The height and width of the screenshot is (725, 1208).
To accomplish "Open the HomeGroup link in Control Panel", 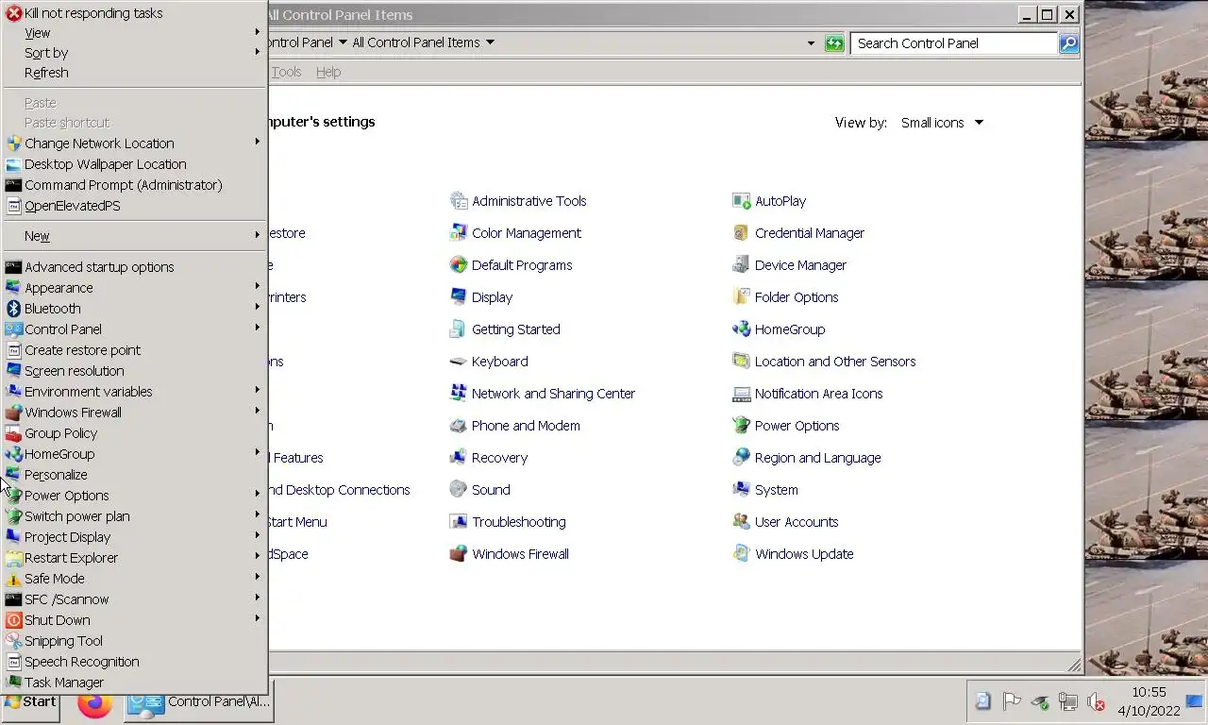I will [790, 329].
